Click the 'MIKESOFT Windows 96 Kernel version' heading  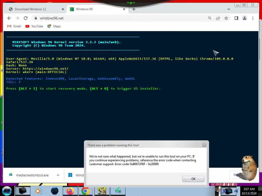tap(67, 42)
